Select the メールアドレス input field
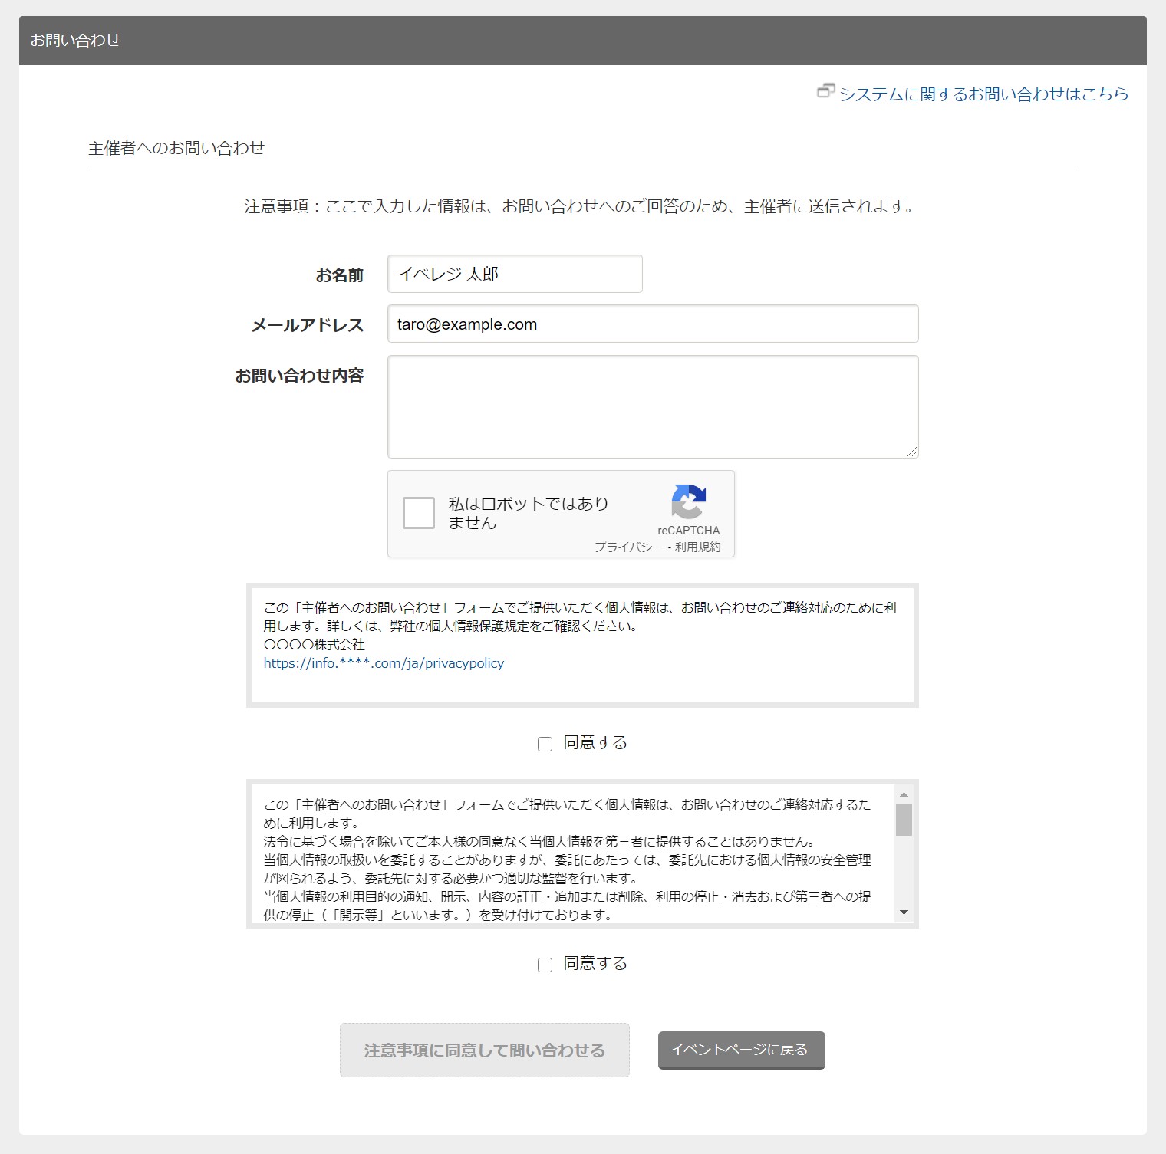This screenshot has height=1154, width=1166. [652, 324]
